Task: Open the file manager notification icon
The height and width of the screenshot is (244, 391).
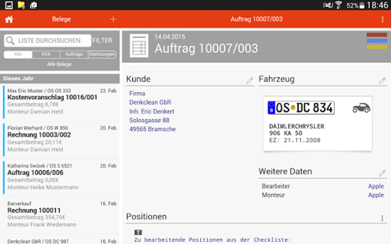Action: coord(21,5)
